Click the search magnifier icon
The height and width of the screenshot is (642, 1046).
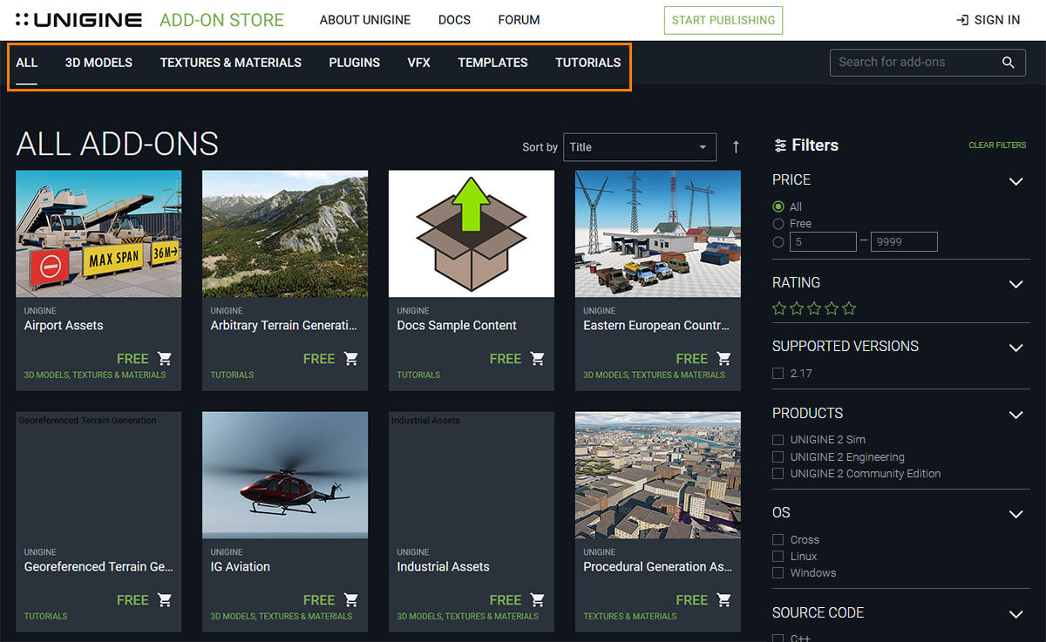coord(1008,62)
